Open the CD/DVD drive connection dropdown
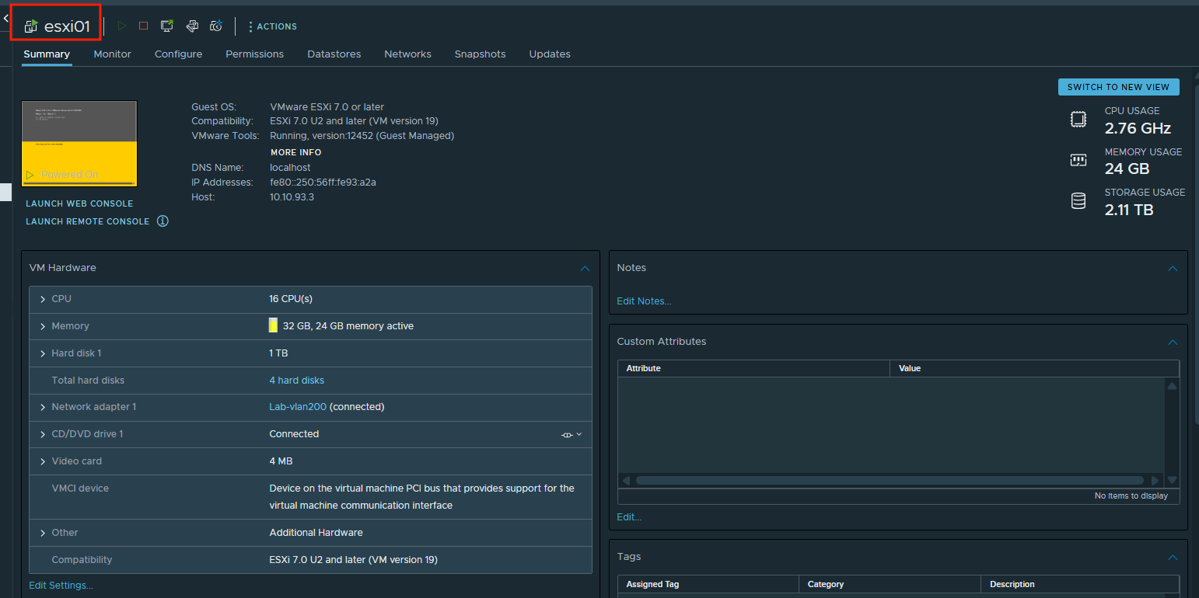 (x=572, y=434)
